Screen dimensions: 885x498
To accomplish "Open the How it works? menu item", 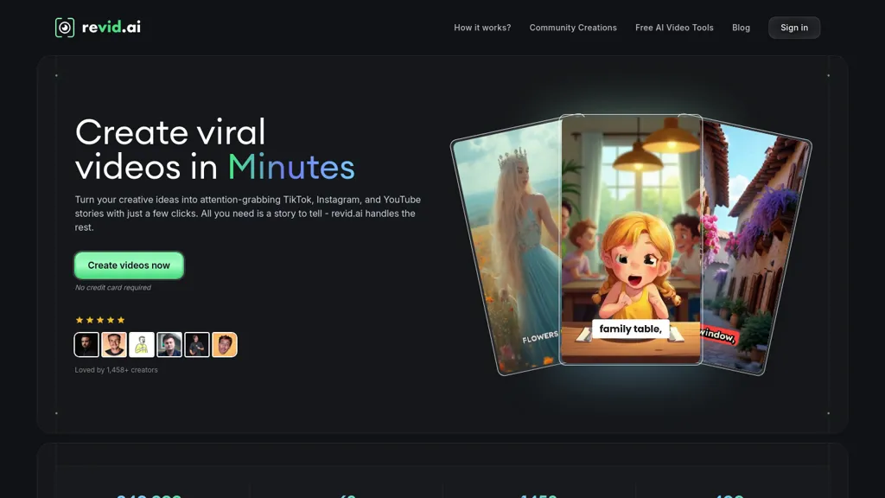I will pyautogui.click(x=482, y=28).
